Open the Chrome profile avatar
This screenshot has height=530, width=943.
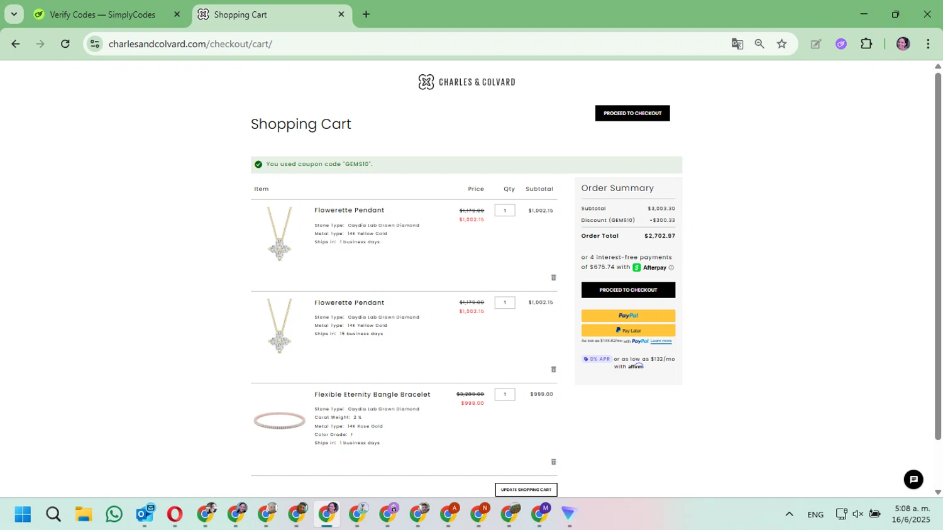click(903, 44)
